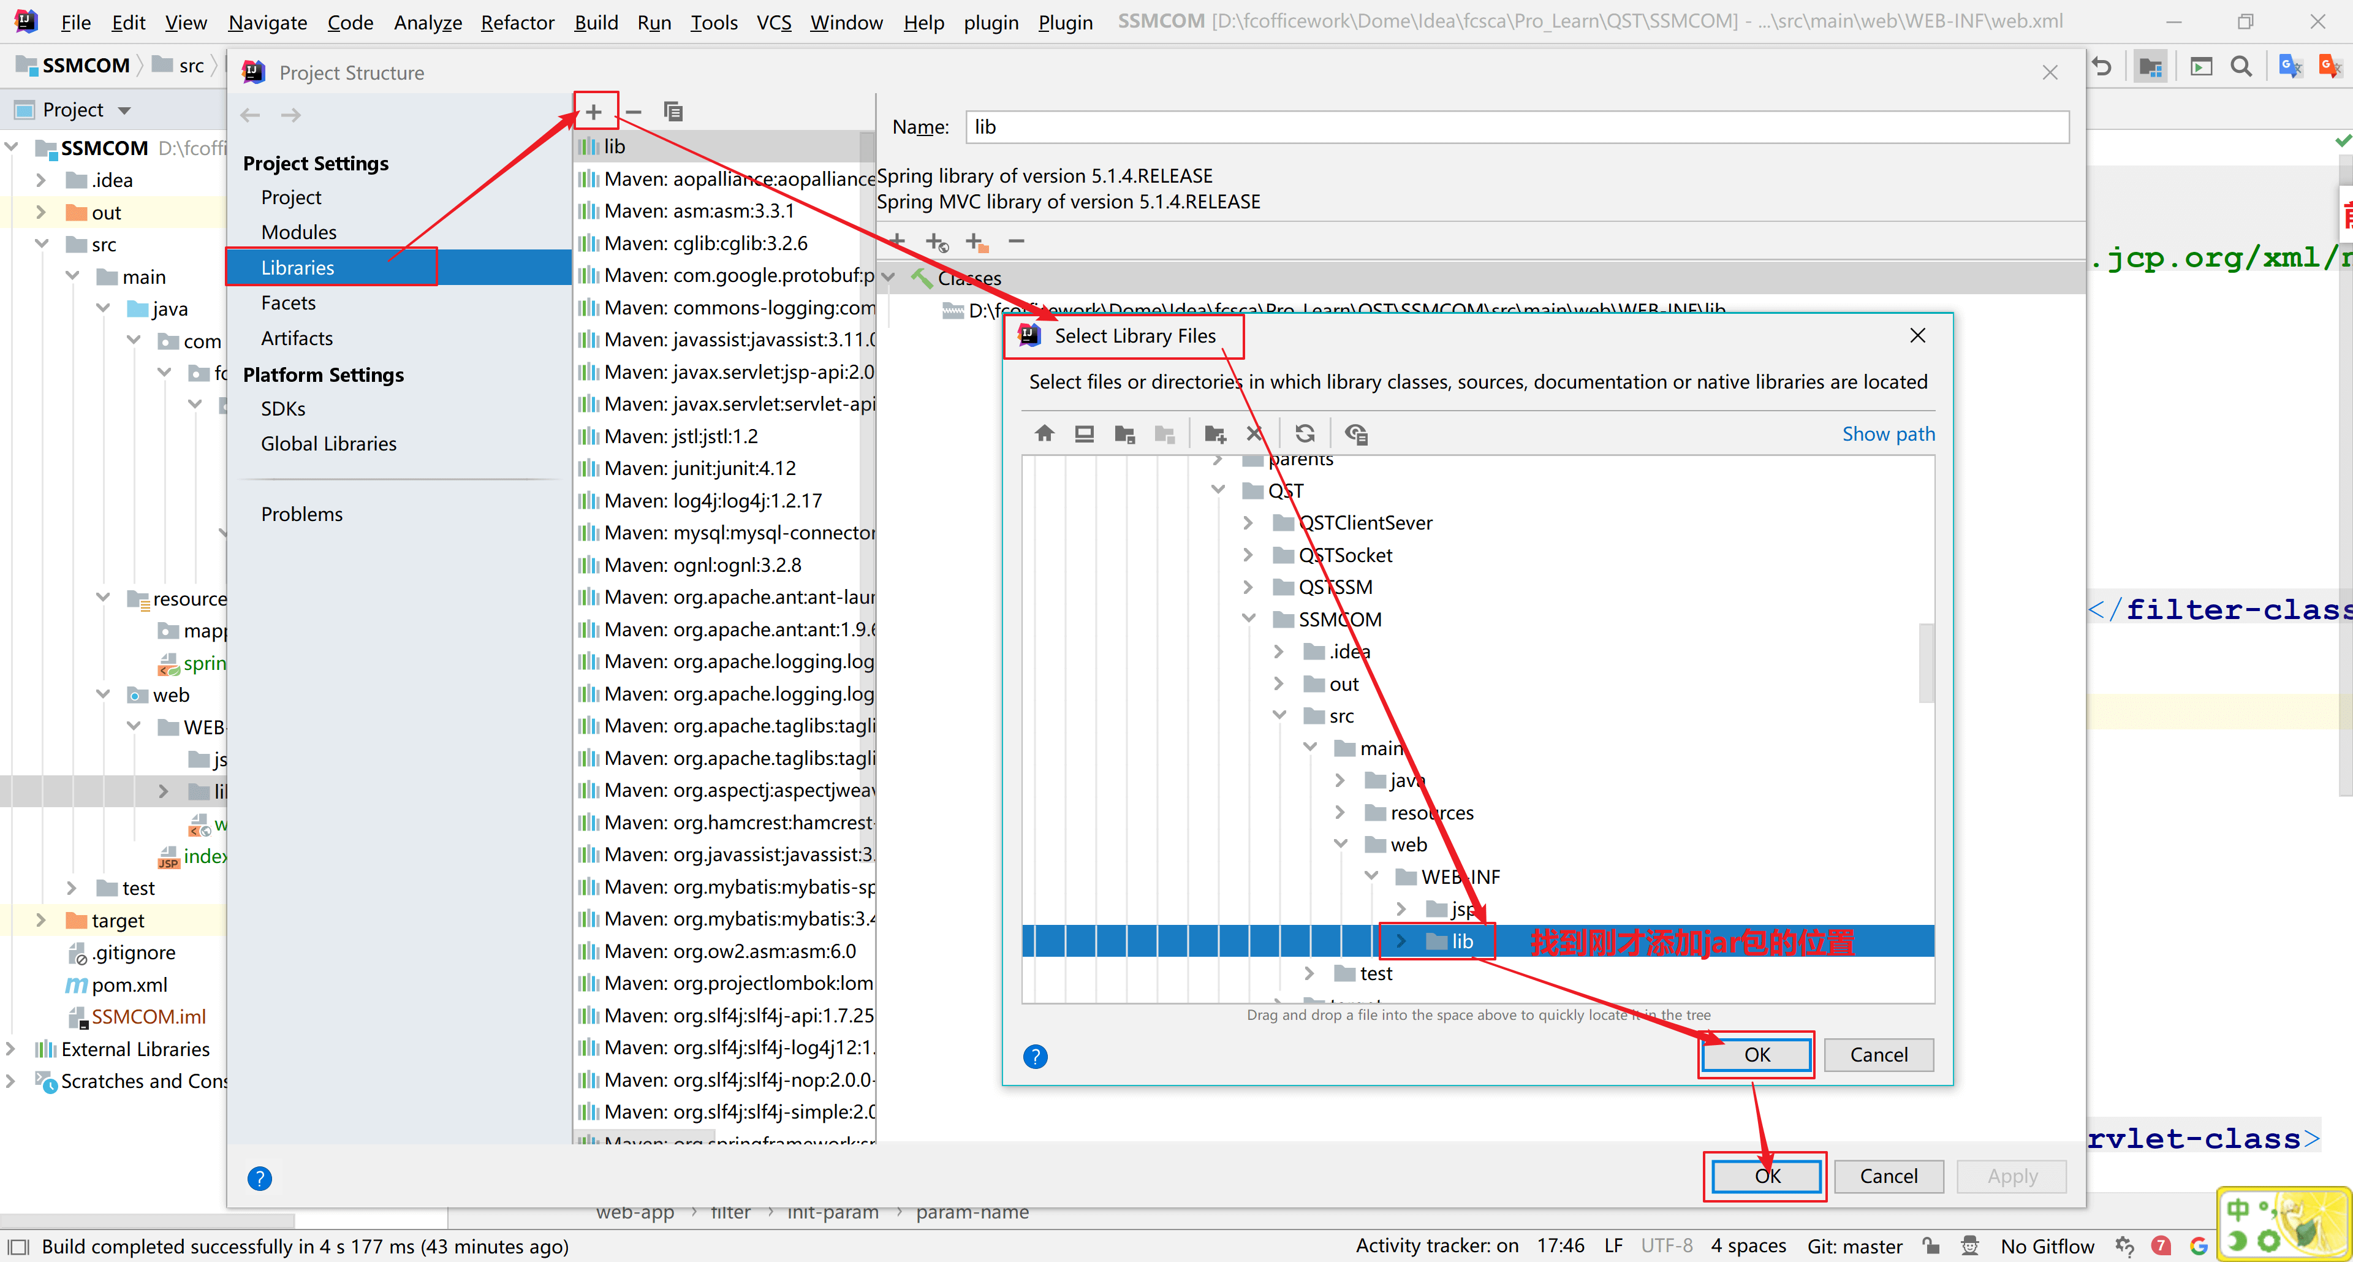This screenshot has width=2353, height=1262.
Task: Select Artifacts in Project Settings
Action: (x=297, y=338)
